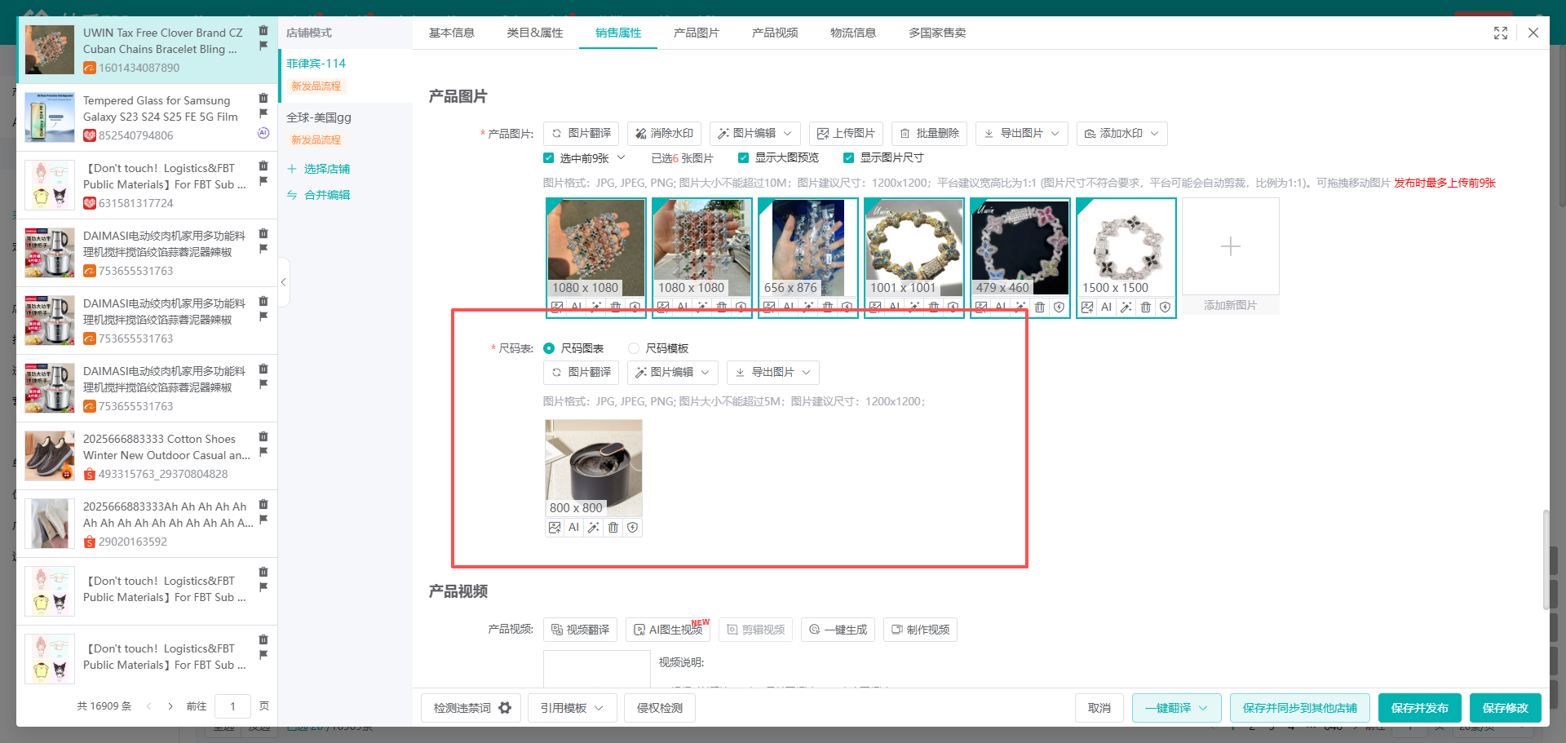
Task: Switch to the 物流信息 tab
Action: click(x=853, y=33)
